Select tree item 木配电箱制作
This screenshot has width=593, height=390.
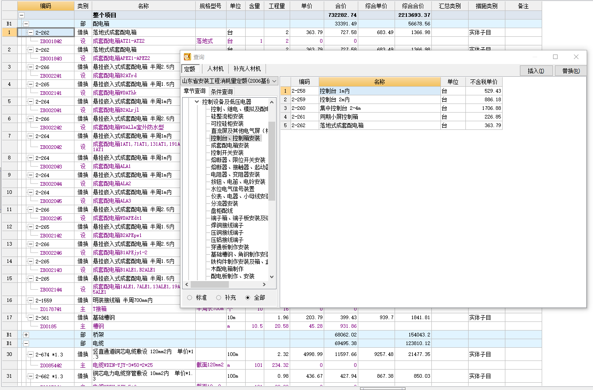pyautogui.click(x=227, y=269)
